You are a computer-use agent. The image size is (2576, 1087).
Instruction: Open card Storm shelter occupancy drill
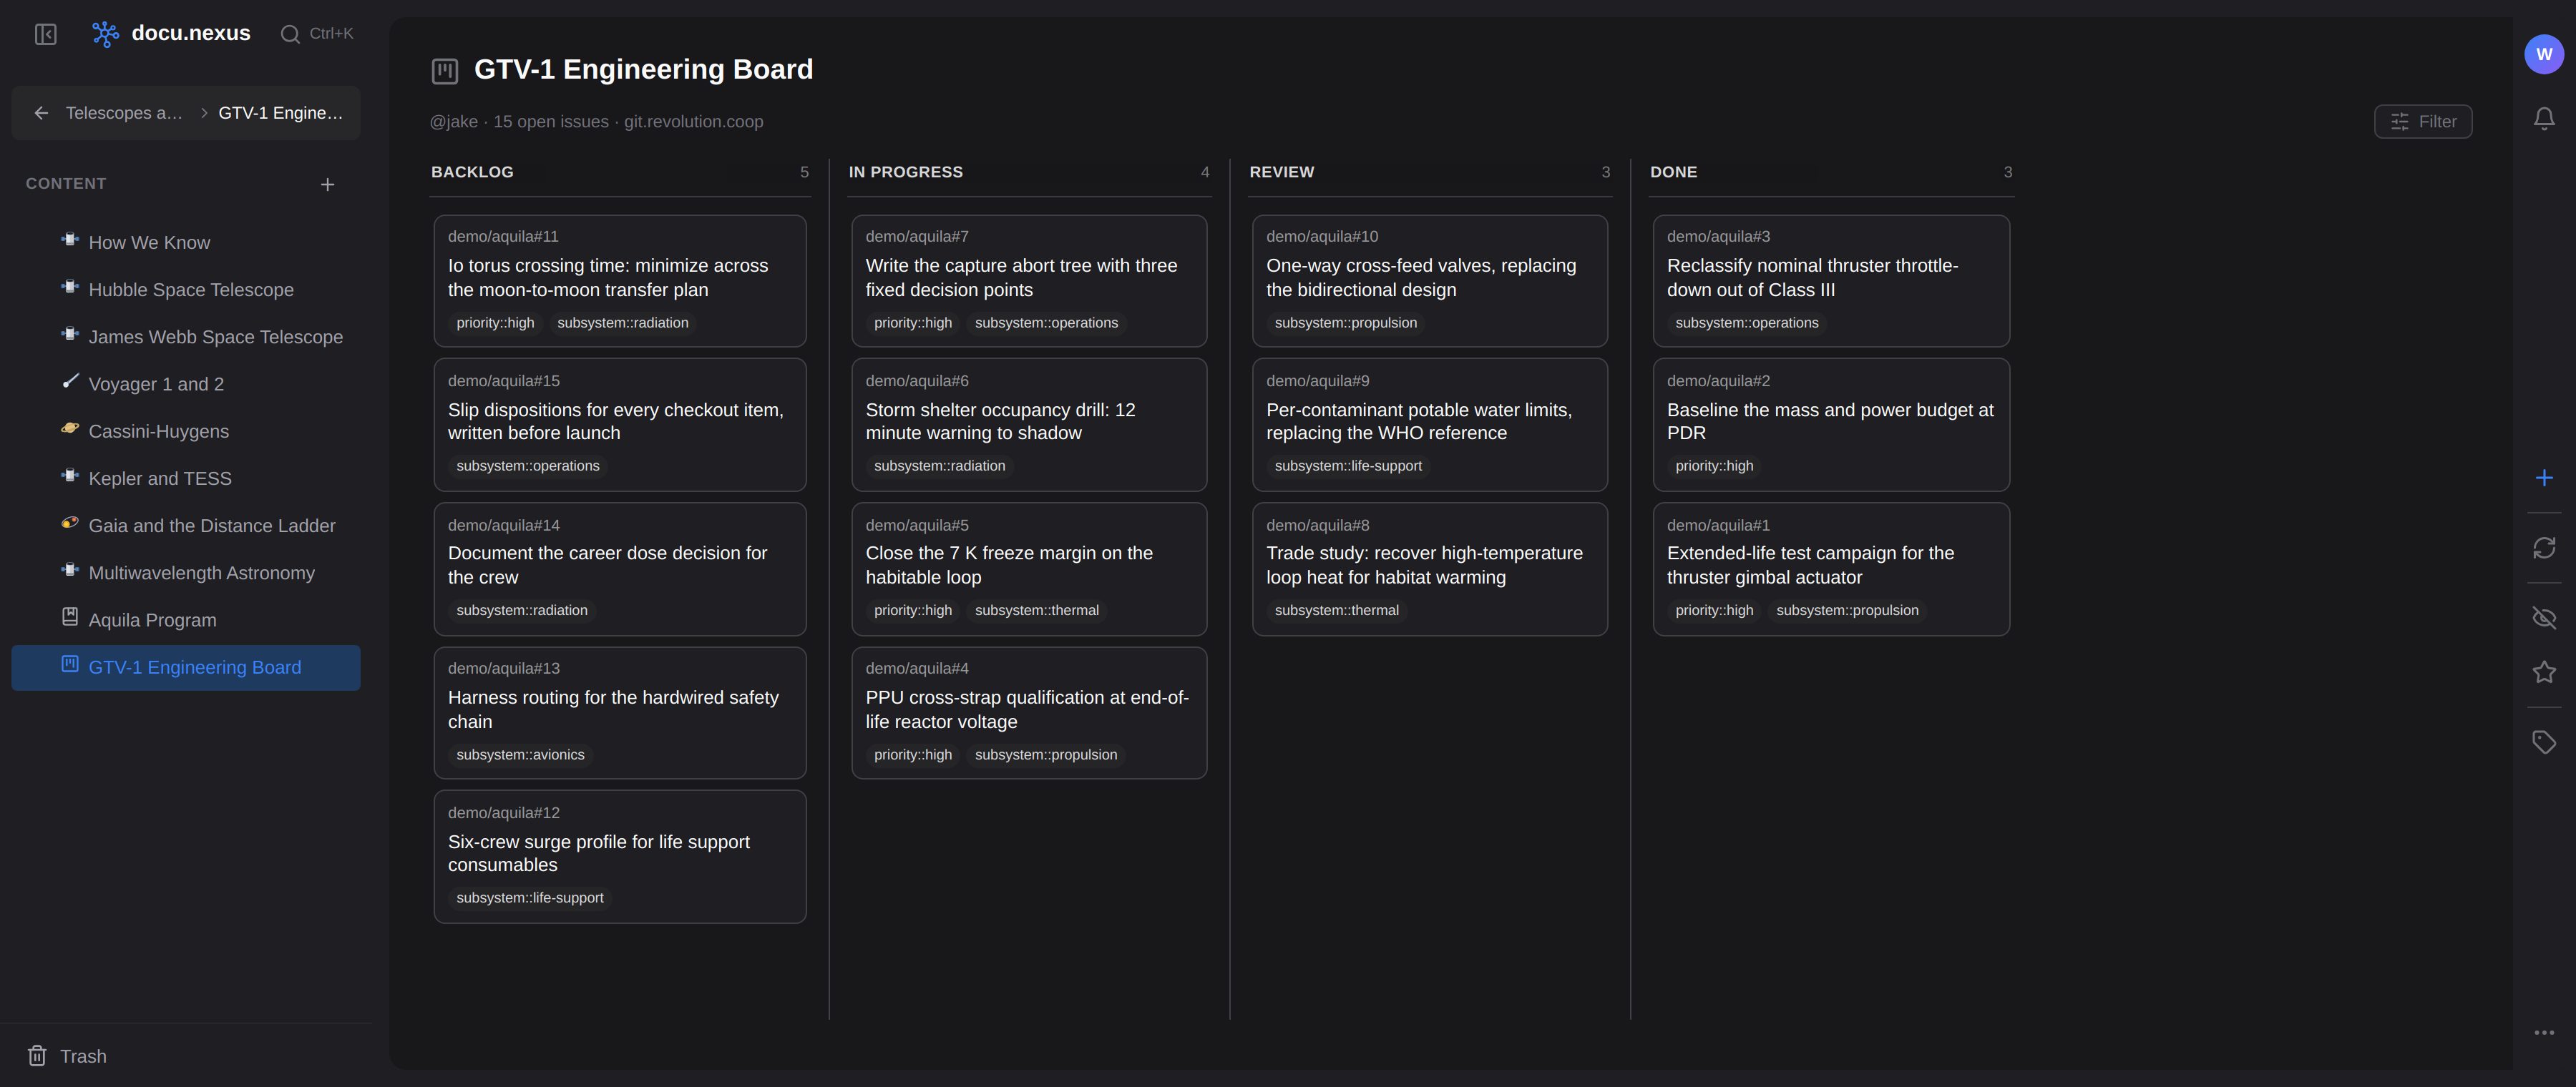pos(1029,425)
